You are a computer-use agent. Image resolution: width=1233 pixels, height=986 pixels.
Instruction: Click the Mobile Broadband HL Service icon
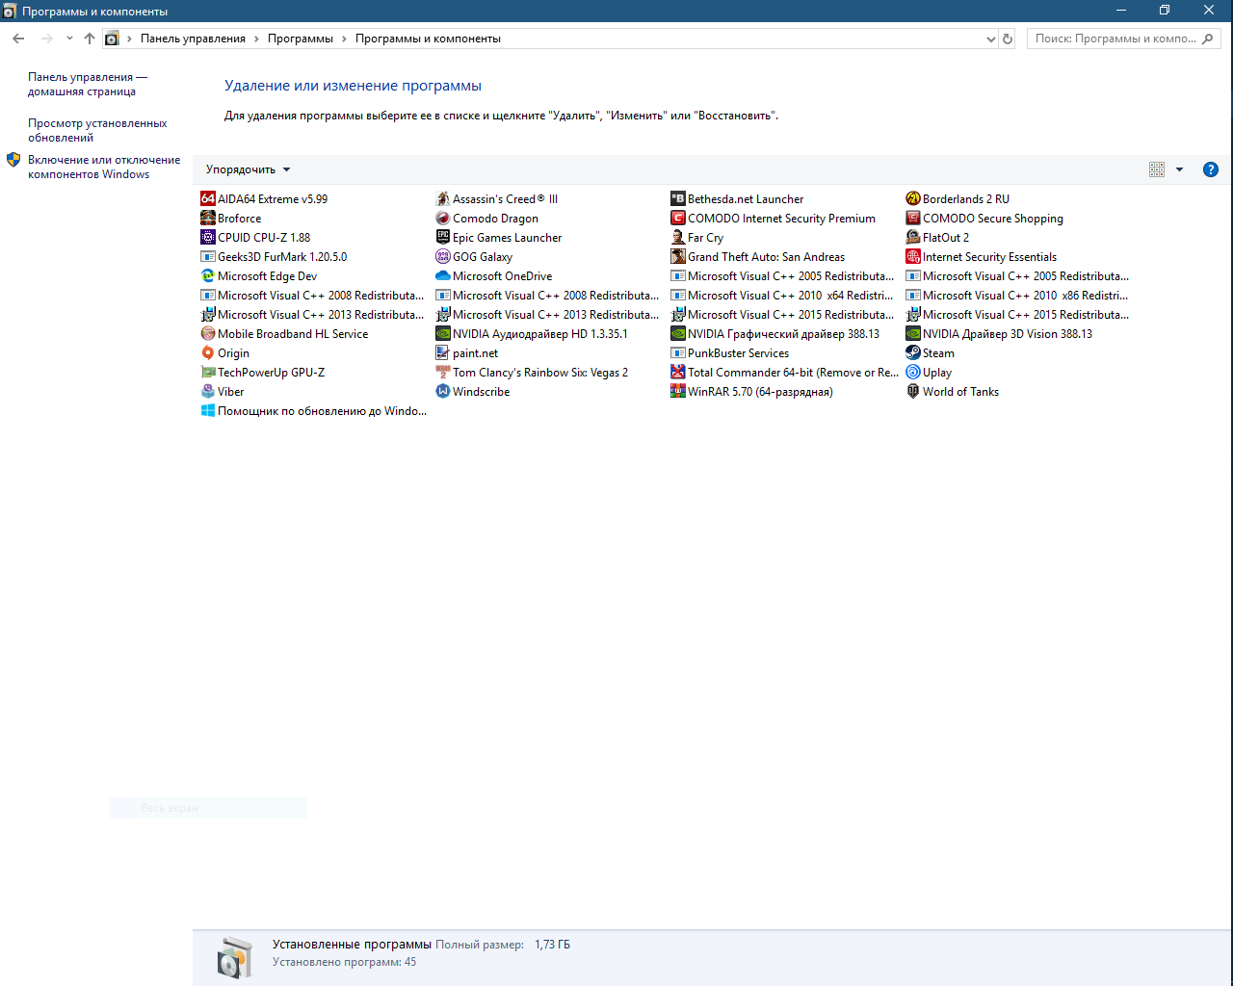click(x=208, y=334)
